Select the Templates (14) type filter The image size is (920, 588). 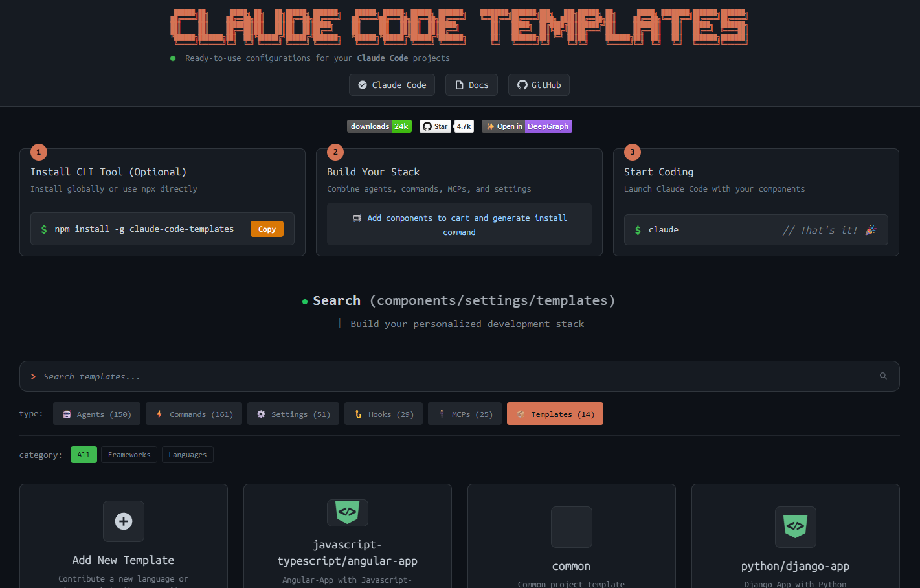point(555,414)
